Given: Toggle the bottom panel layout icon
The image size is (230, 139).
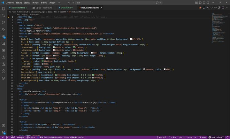Looking at the screenshot, I should [204, 3].
